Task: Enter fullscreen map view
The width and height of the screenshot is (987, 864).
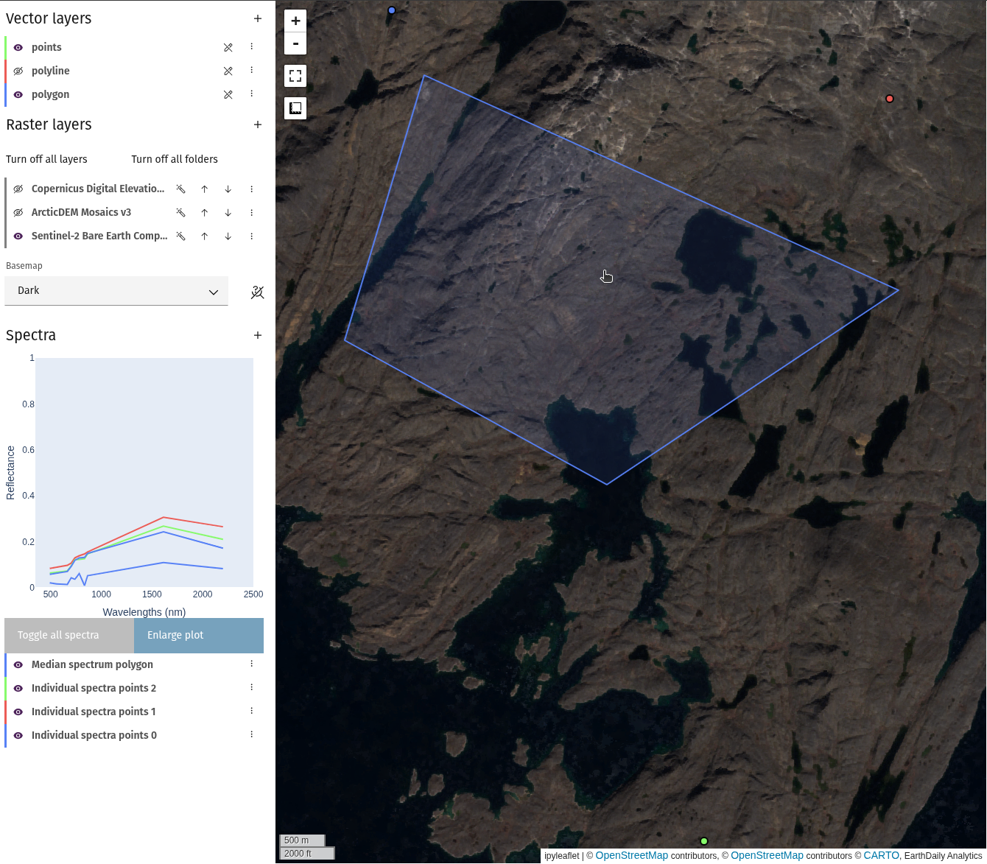Action: (x=295, y=76)
